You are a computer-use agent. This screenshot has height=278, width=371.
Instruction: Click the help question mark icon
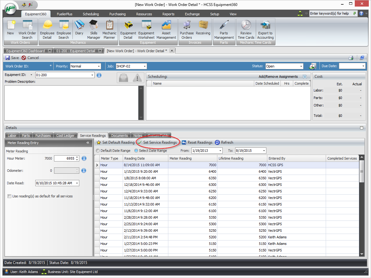point(361,13)
